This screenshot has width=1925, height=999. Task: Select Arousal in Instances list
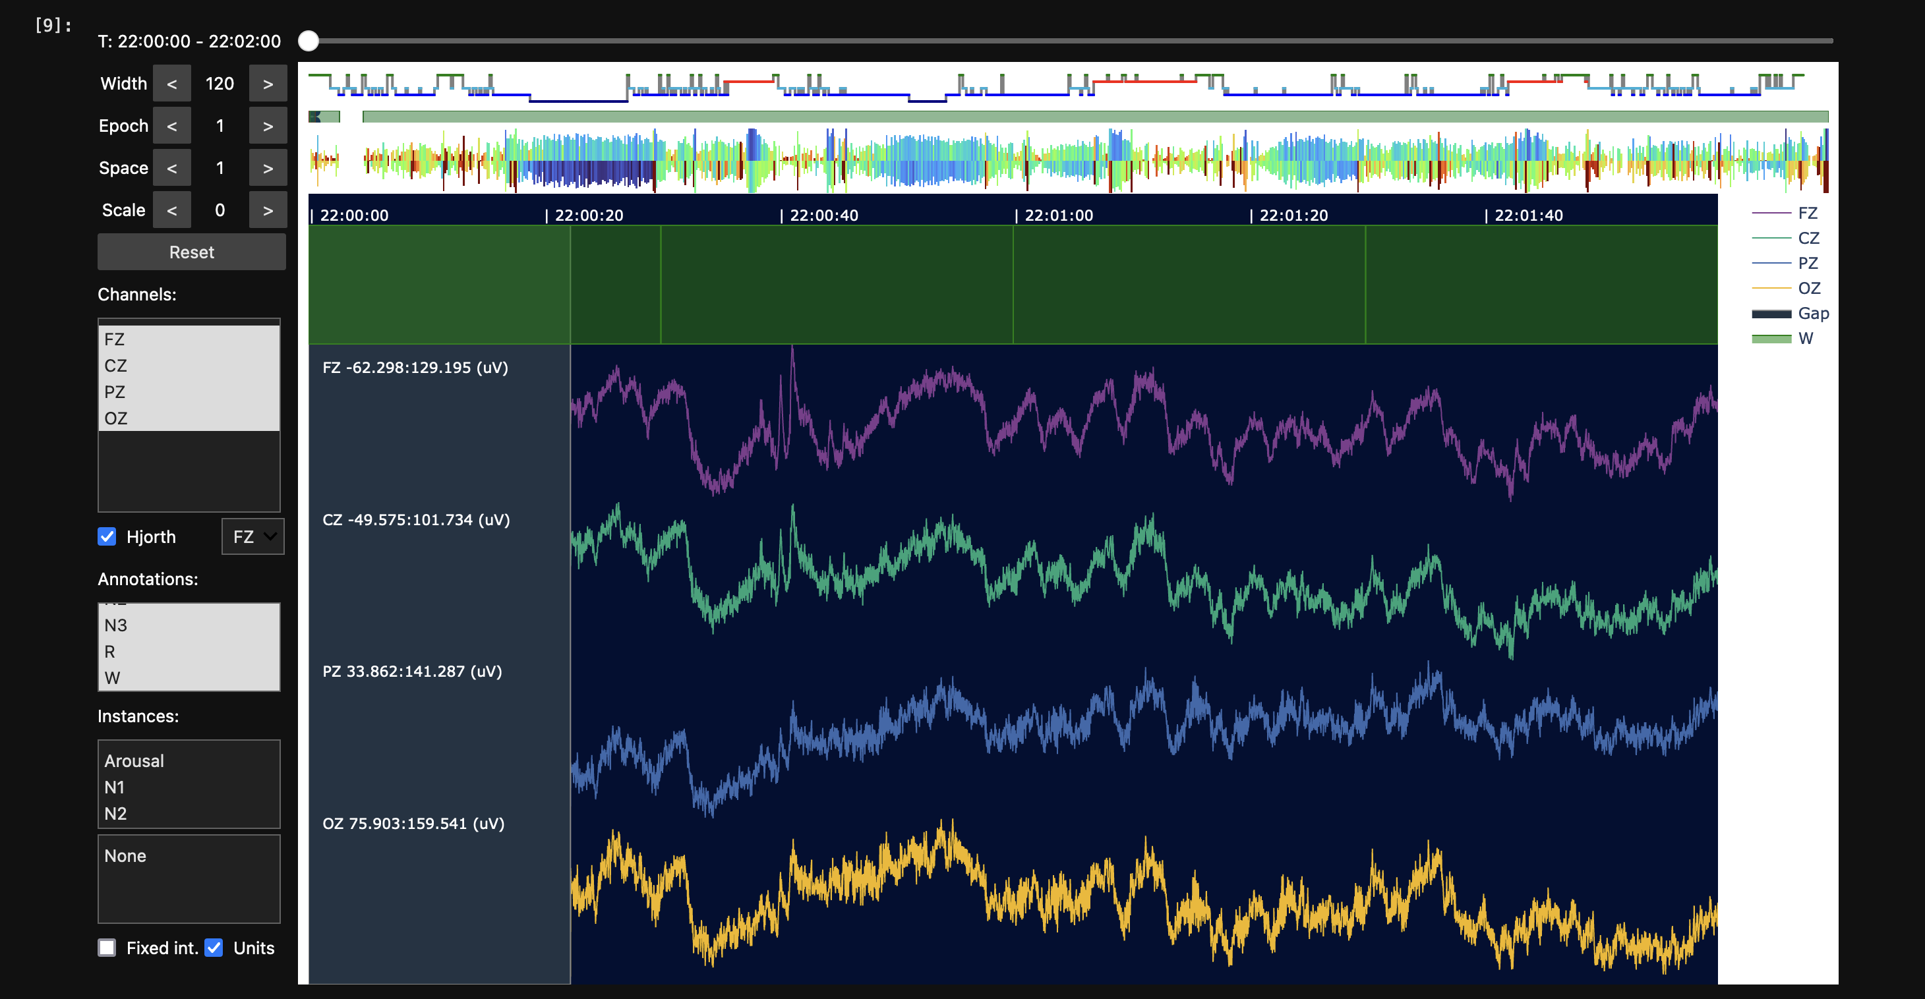pyautogui.click(x=134, y=760)
